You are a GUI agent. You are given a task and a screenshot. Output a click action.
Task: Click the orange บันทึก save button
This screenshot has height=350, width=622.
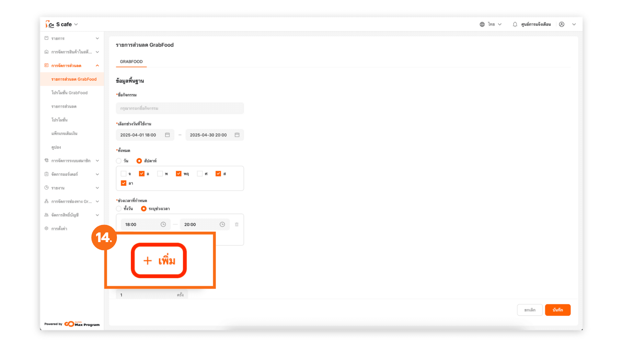(x=558, y=310)
